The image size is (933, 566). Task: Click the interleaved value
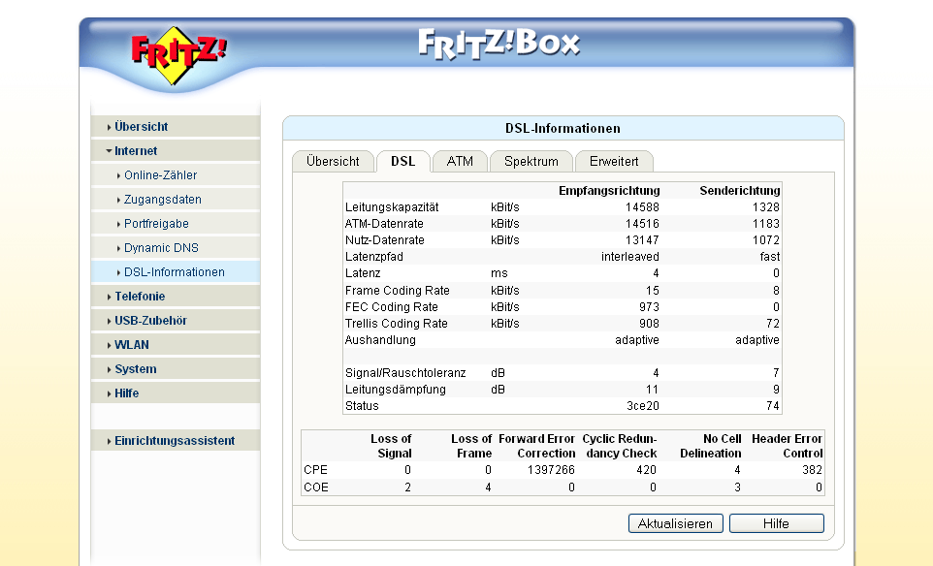pos(630,257)
